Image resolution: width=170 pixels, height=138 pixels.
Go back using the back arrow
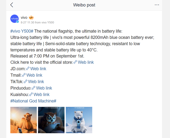12,5
